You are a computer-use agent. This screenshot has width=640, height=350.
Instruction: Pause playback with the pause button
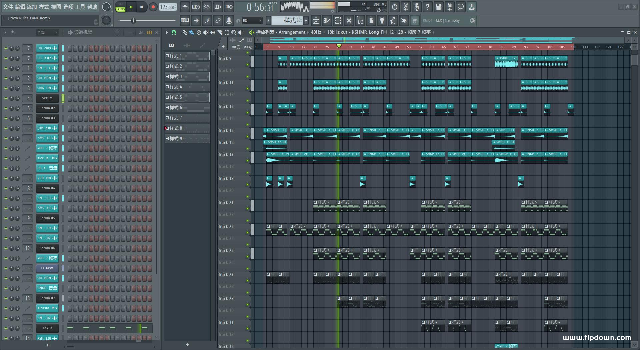(131, 7)
